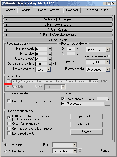
Task: Switch to the Renderer tab
Action: [x=26, y=10]
